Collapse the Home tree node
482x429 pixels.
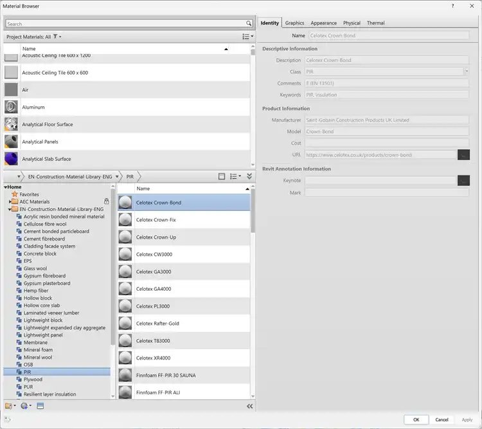click(x=6, y=187)
